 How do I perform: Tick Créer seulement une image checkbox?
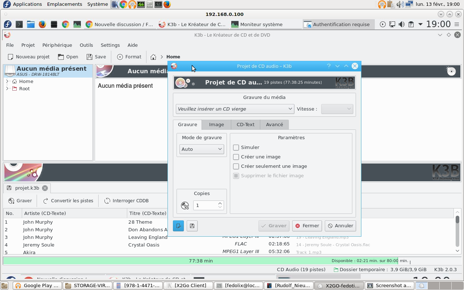pos(236,166)
